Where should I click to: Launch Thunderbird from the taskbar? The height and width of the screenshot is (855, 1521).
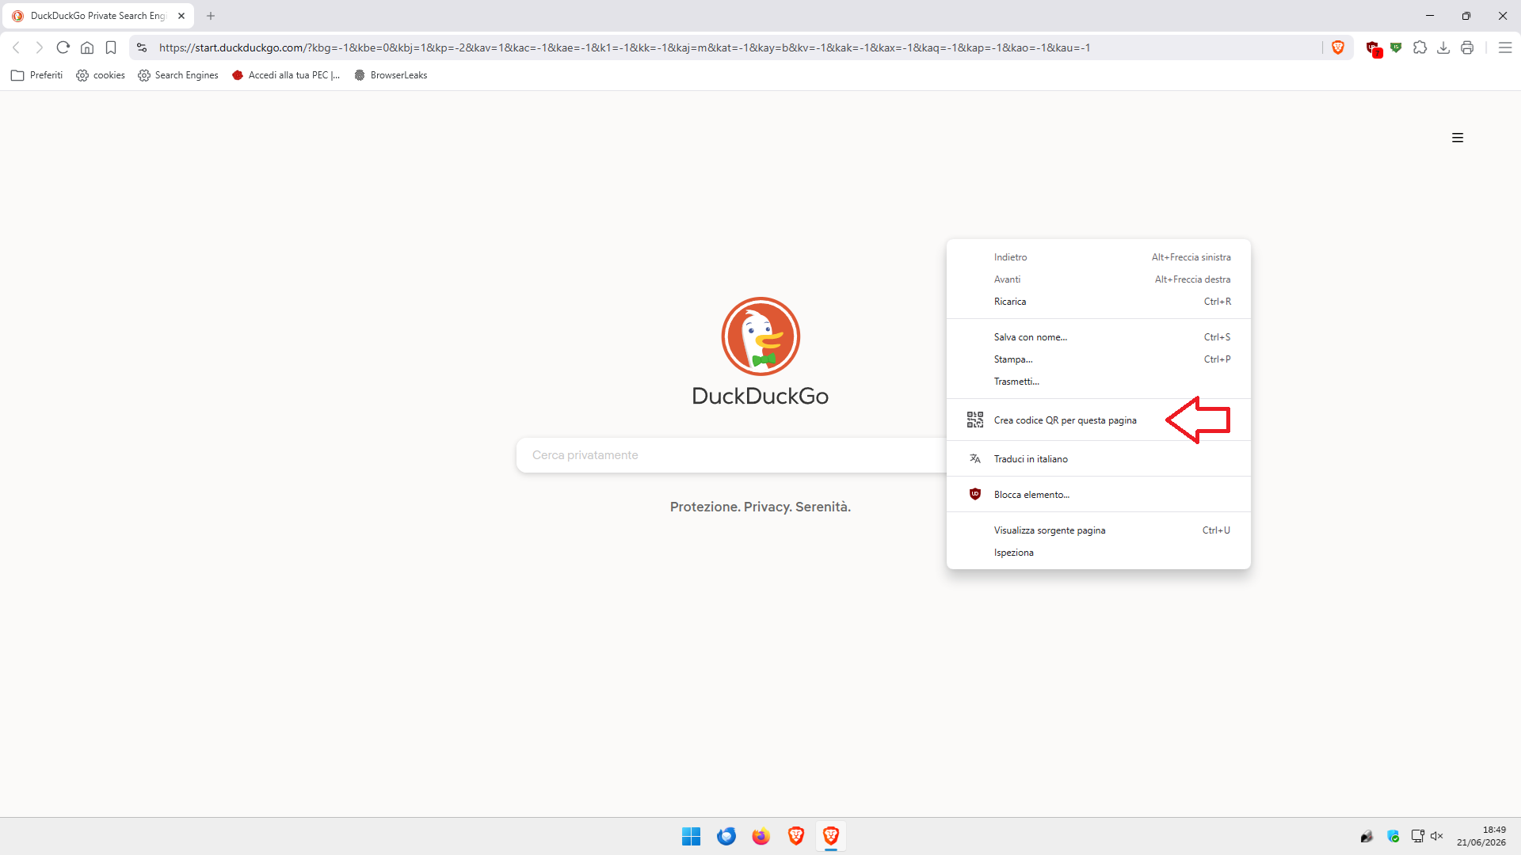click(x=726, y=836)
